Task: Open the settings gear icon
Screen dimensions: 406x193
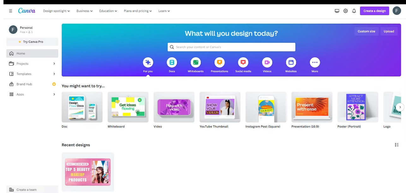Action: [345, 11]
